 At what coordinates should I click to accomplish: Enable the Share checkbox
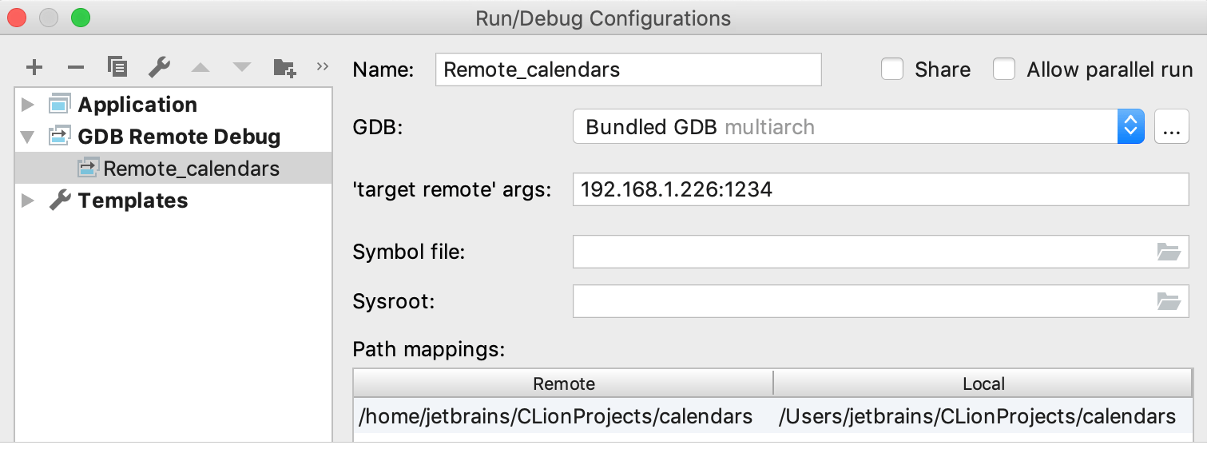tap(892, 70)
